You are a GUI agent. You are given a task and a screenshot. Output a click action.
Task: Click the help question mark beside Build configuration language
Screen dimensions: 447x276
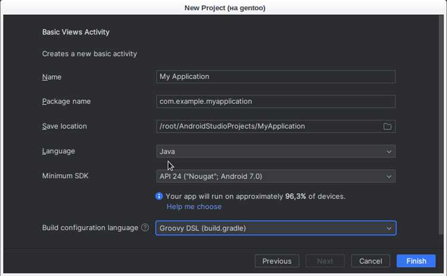[x=145, y=227]
